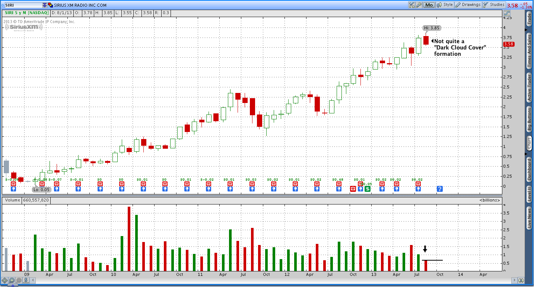
Task: Click the zoom in magnifier icon
Action: click(12, 280)
